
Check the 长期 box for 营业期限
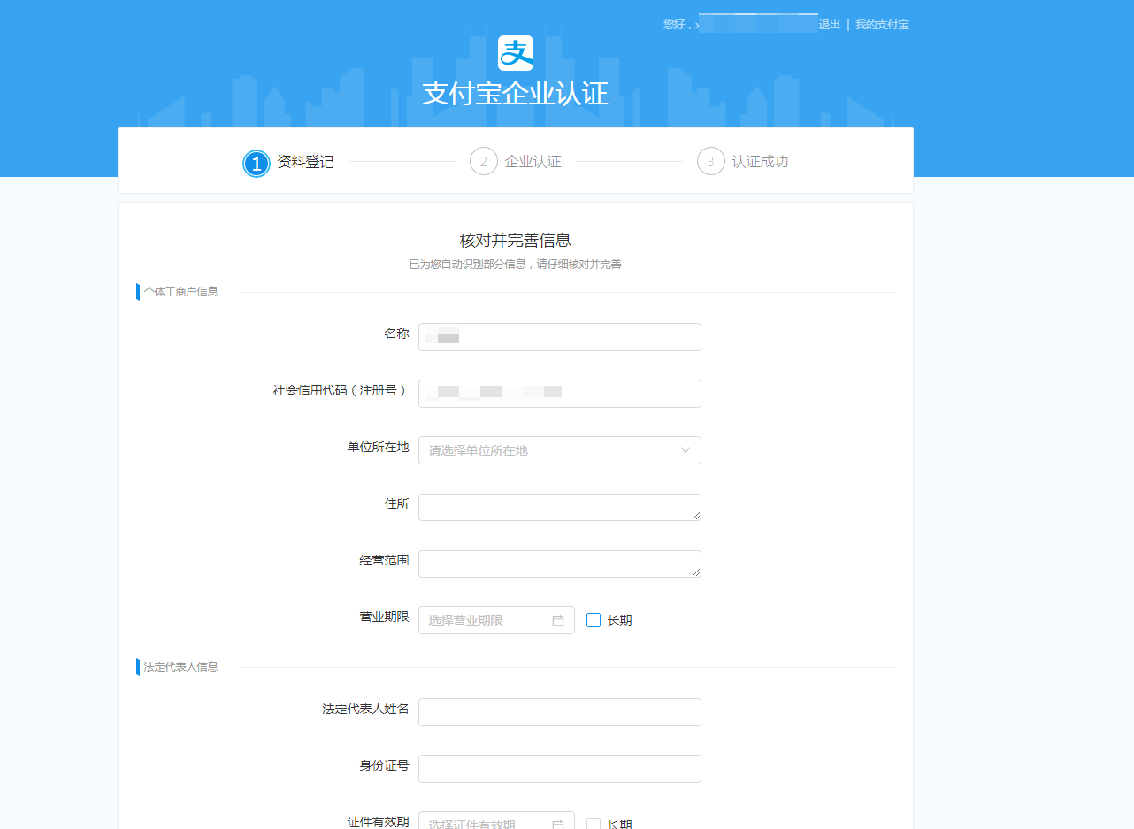point(594,620)
